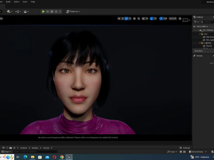Image resolution: width=214 pixels, height=160 pixels.
Task: Toggle the world/local coordinate globe icon
Action: (134, 19)
